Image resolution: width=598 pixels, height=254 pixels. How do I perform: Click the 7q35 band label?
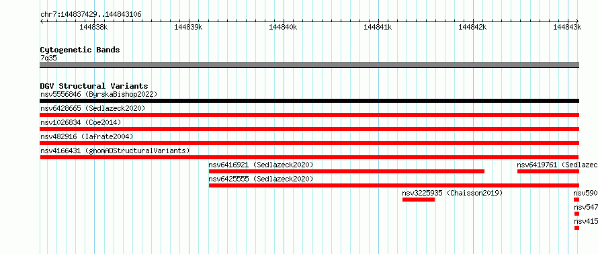click(49, 58)
